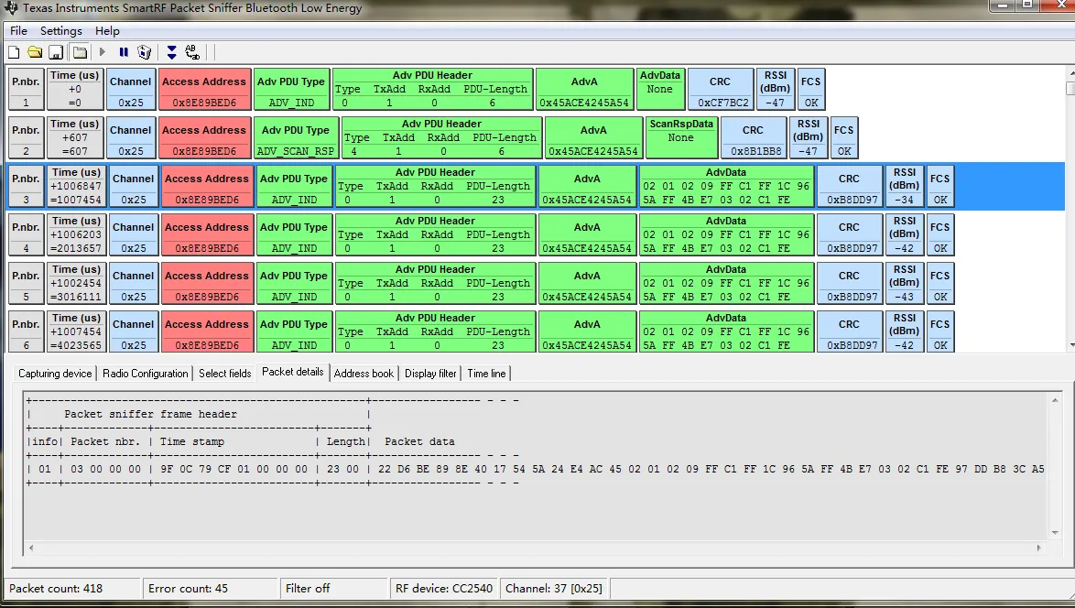Click P.nbr. cell of packet 3
Image resolution: width=1075 pixels, height=608 pixels.
click(x=26, y=187)
